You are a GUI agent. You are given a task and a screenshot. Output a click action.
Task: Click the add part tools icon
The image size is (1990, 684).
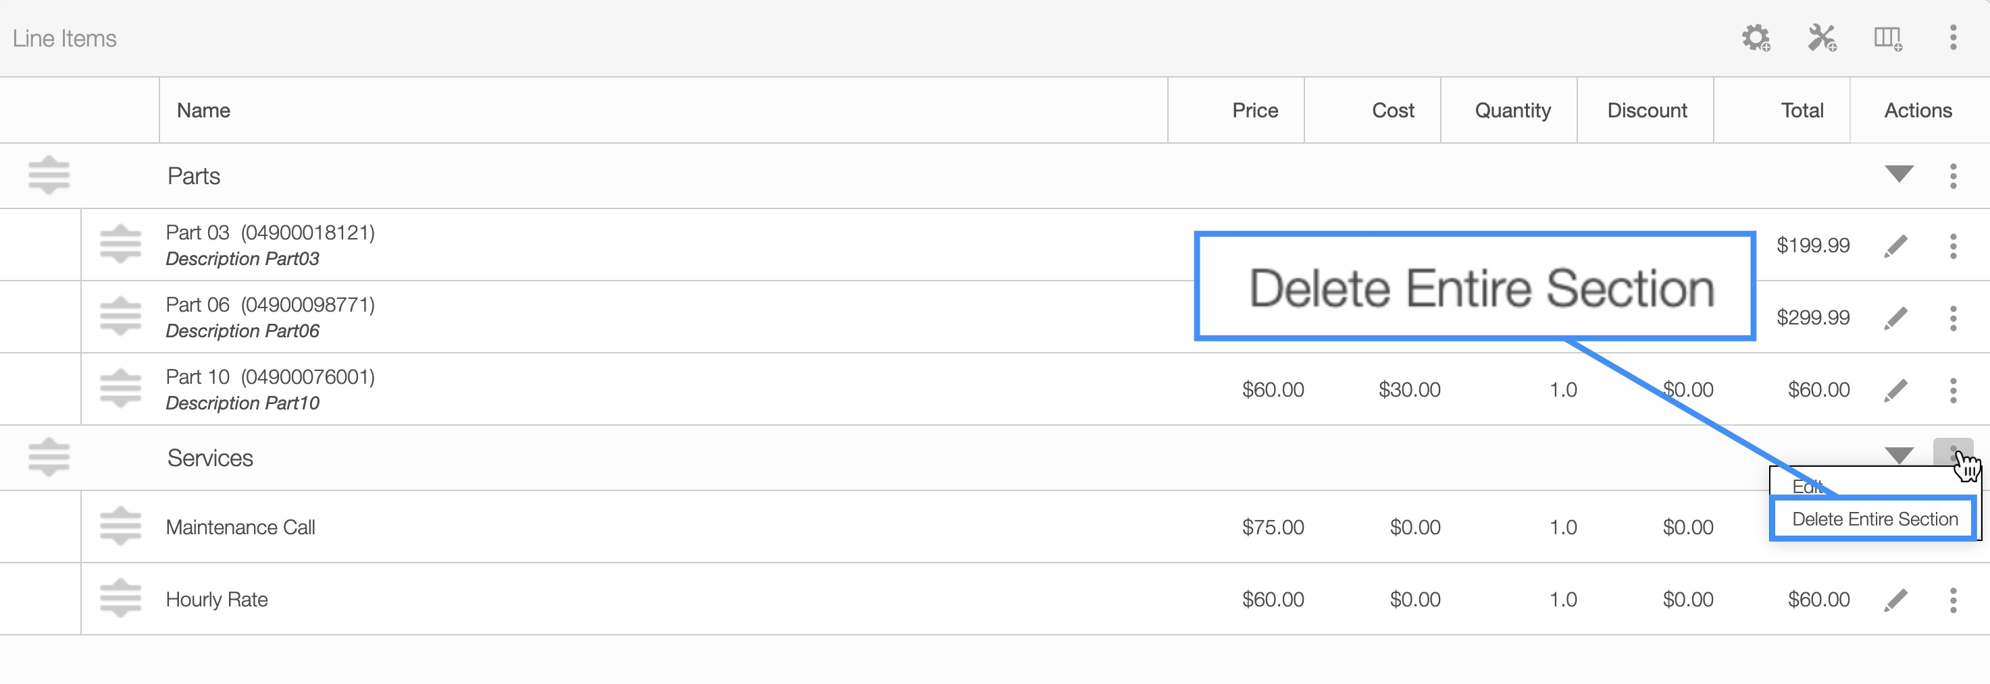(1822, 38)
